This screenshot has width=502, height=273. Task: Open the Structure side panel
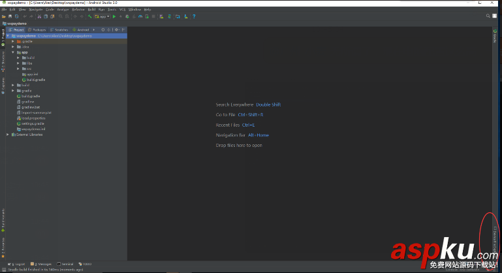tap(3, 61)
